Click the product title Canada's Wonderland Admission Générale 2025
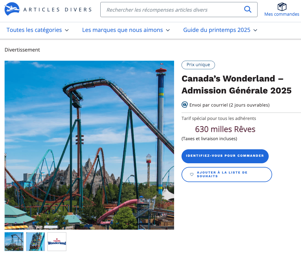Image resolution: width=301 pixels, height=259 pixels. [x=236, y=85]
